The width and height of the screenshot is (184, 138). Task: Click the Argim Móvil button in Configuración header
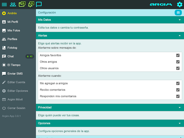click(x=178, y=13)
